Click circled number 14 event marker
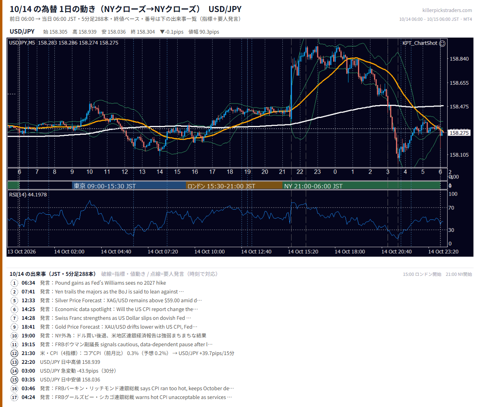This screenshot has width=480, height=407. [15, 371]
